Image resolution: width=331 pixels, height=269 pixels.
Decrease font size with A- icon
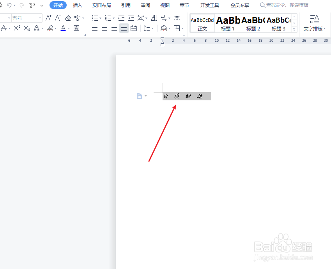point(58,18)
